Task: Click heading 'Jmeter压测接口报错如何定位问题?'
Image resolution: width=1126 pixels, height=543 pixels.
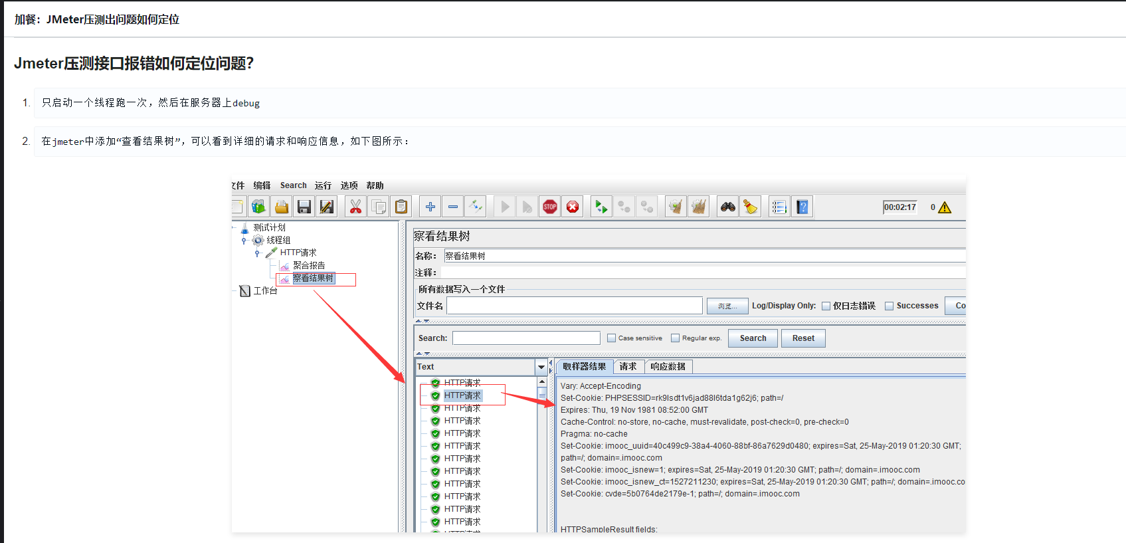Action: pos(134,63)
